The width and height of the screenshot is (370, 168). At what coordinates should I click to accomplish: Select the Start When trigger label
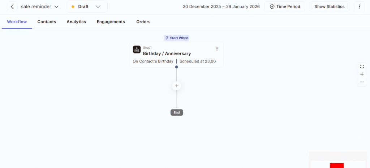pos(176,38)
